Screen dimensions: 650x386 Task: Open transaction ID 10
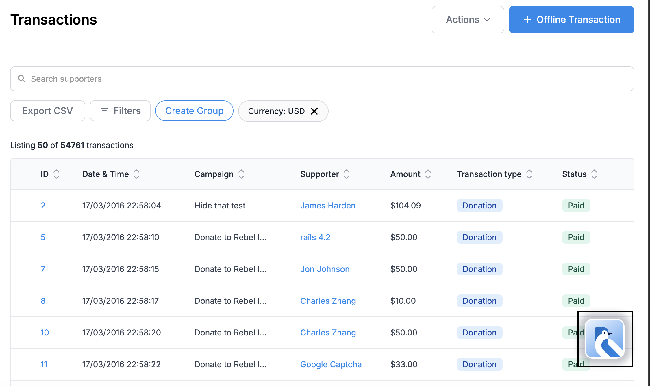[45, 333]
